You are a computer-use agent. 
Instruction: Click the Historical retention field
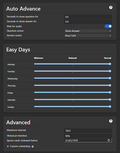[x=88, y=136]
